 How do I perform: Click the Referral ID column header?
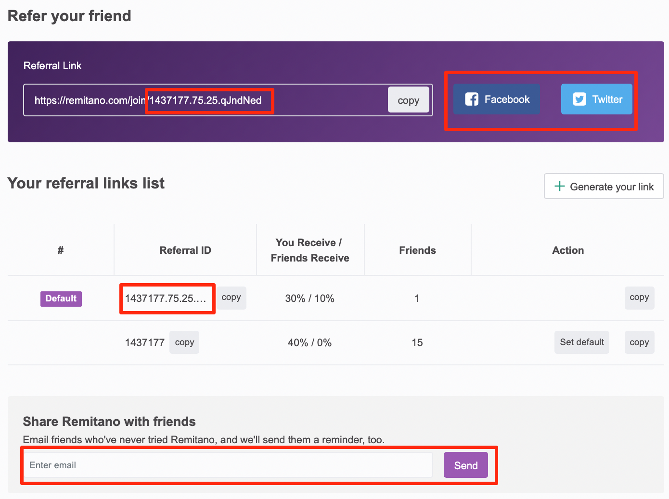click(x=185, y=250)
